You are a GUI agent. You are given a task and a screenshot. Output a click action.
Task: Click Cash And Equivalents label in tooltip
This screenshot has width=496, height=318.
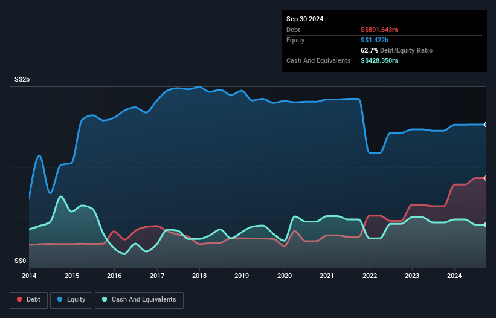click(x=318, y=60)
